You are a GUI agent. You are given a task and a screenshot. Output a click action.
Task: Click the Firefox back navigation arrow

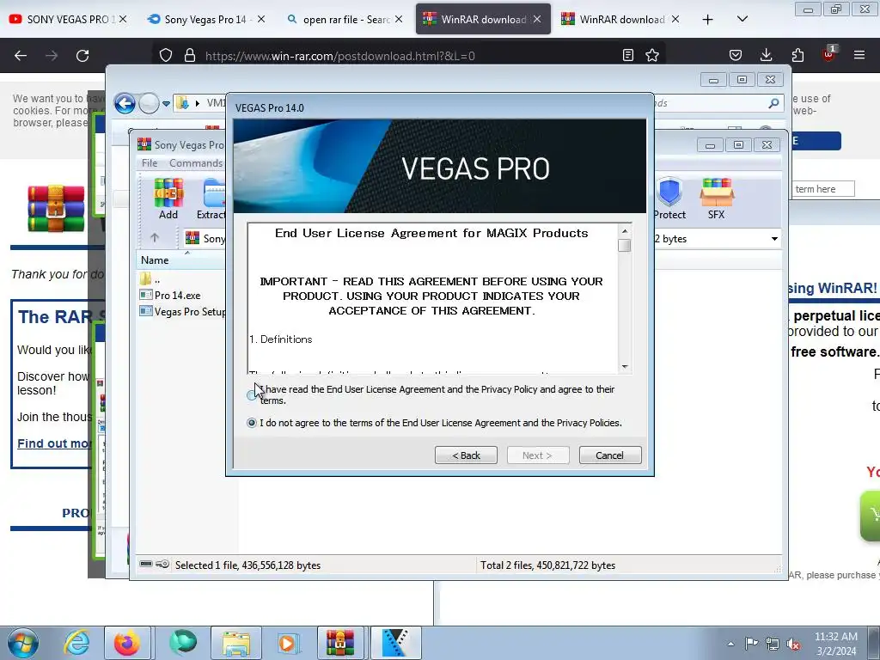(x=21, y=56)
